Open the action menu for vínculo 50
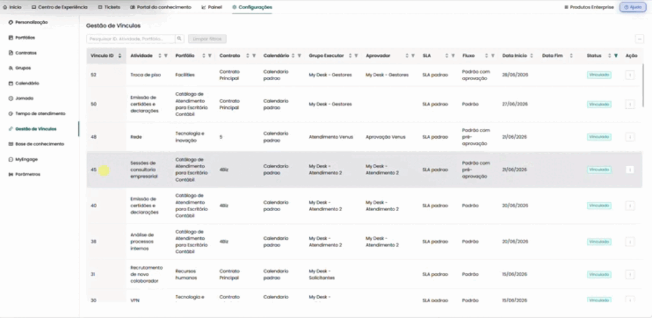Viewport: 652px width, 318px height. (630, 104)
